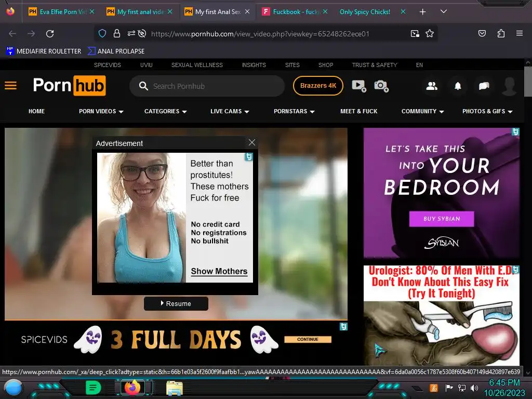
Task: Reload the current page
Action: (50, 34)
